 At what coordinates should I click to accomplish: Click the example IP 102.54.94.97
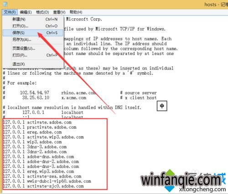tap(35, 92)
